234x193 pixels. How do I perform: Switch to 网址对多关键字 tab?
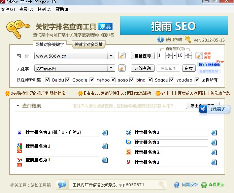[x=50, y=44]
